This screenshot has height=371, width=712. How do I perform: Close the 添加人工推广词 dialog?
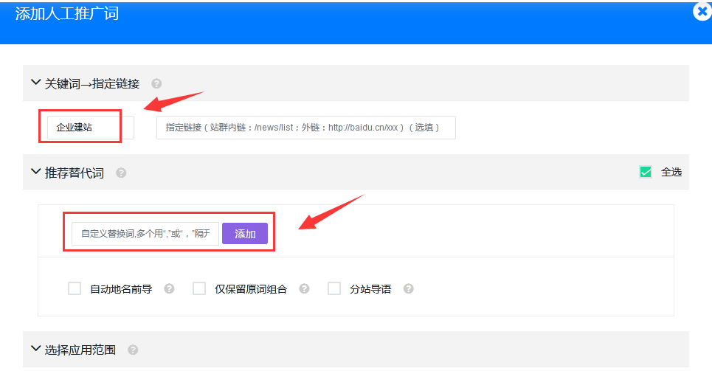coord(702,12)
